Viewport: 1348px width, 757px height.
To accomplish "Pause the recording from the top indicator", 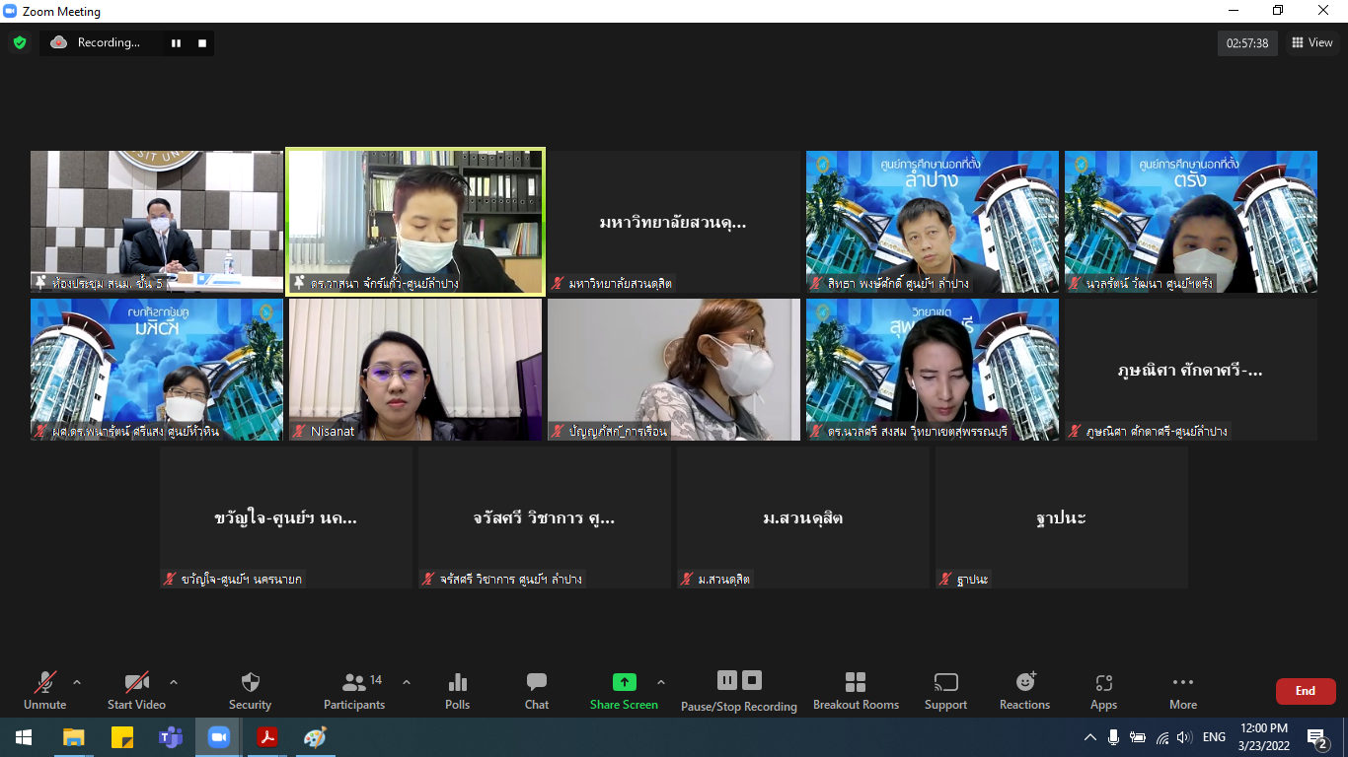I will click(x=177, y=42).
